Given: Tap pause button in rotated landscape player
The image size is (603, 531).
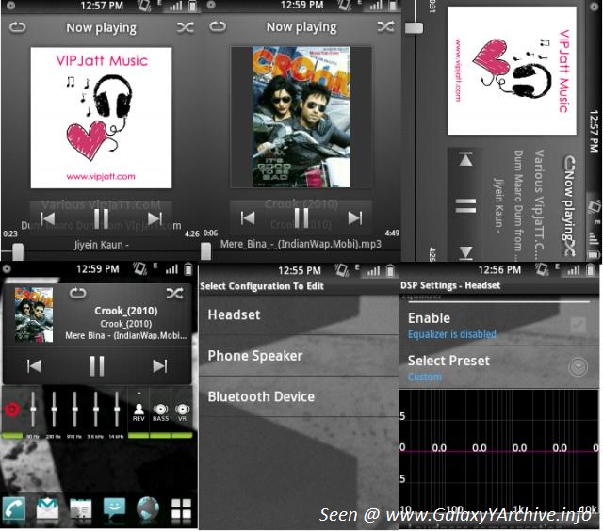Looking at the screenshot, I should [x=465, y=205].
